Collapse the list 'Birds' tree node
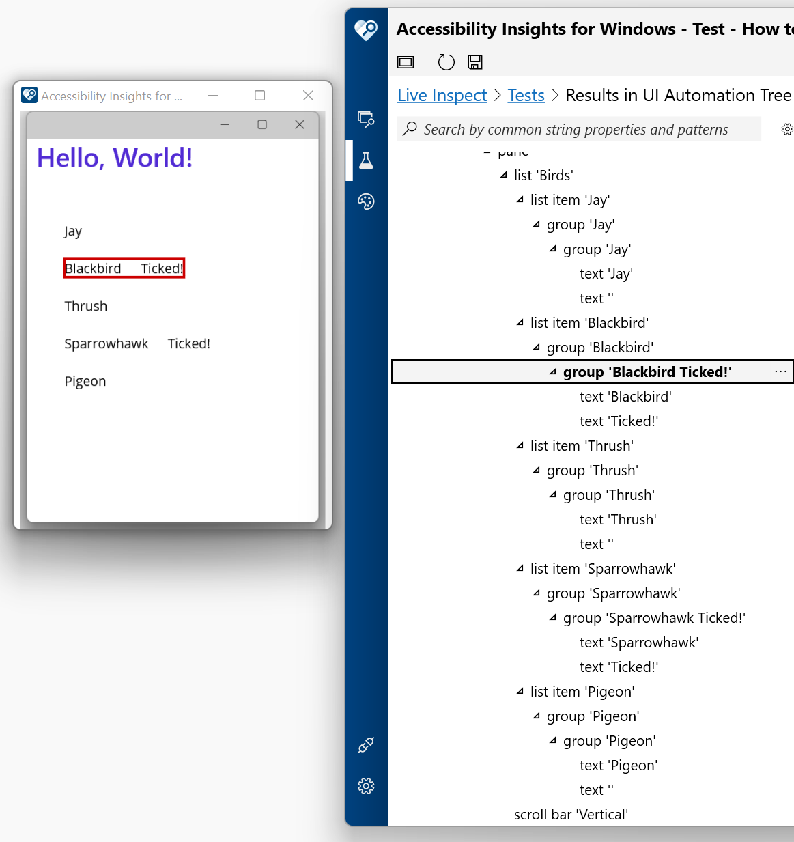 [503, 175]
